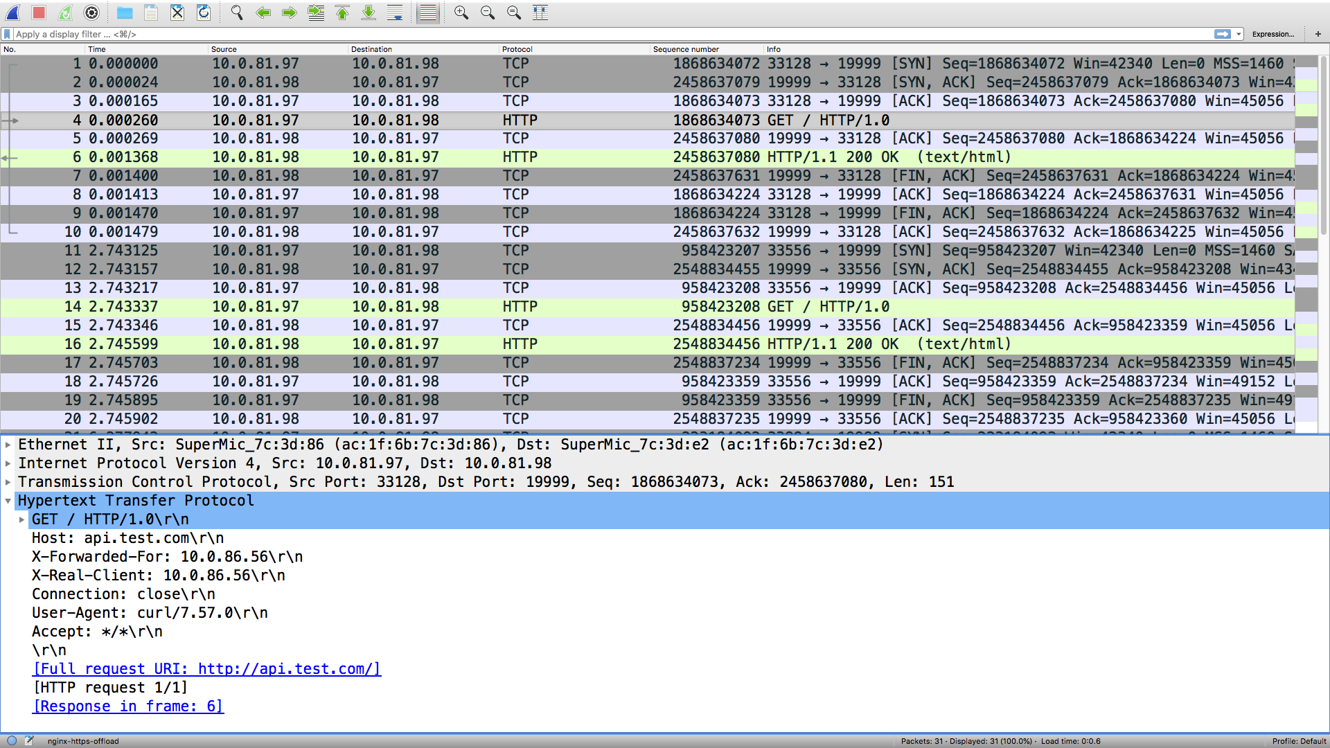Follow the Response in frame: 6 link
Viewport: 1330px width, 748px height.
click(129, 706)
